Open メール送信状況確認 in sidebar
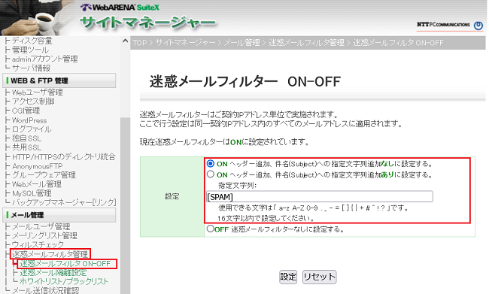Viewport: 489px width, 294px height. tap(46, 290)
